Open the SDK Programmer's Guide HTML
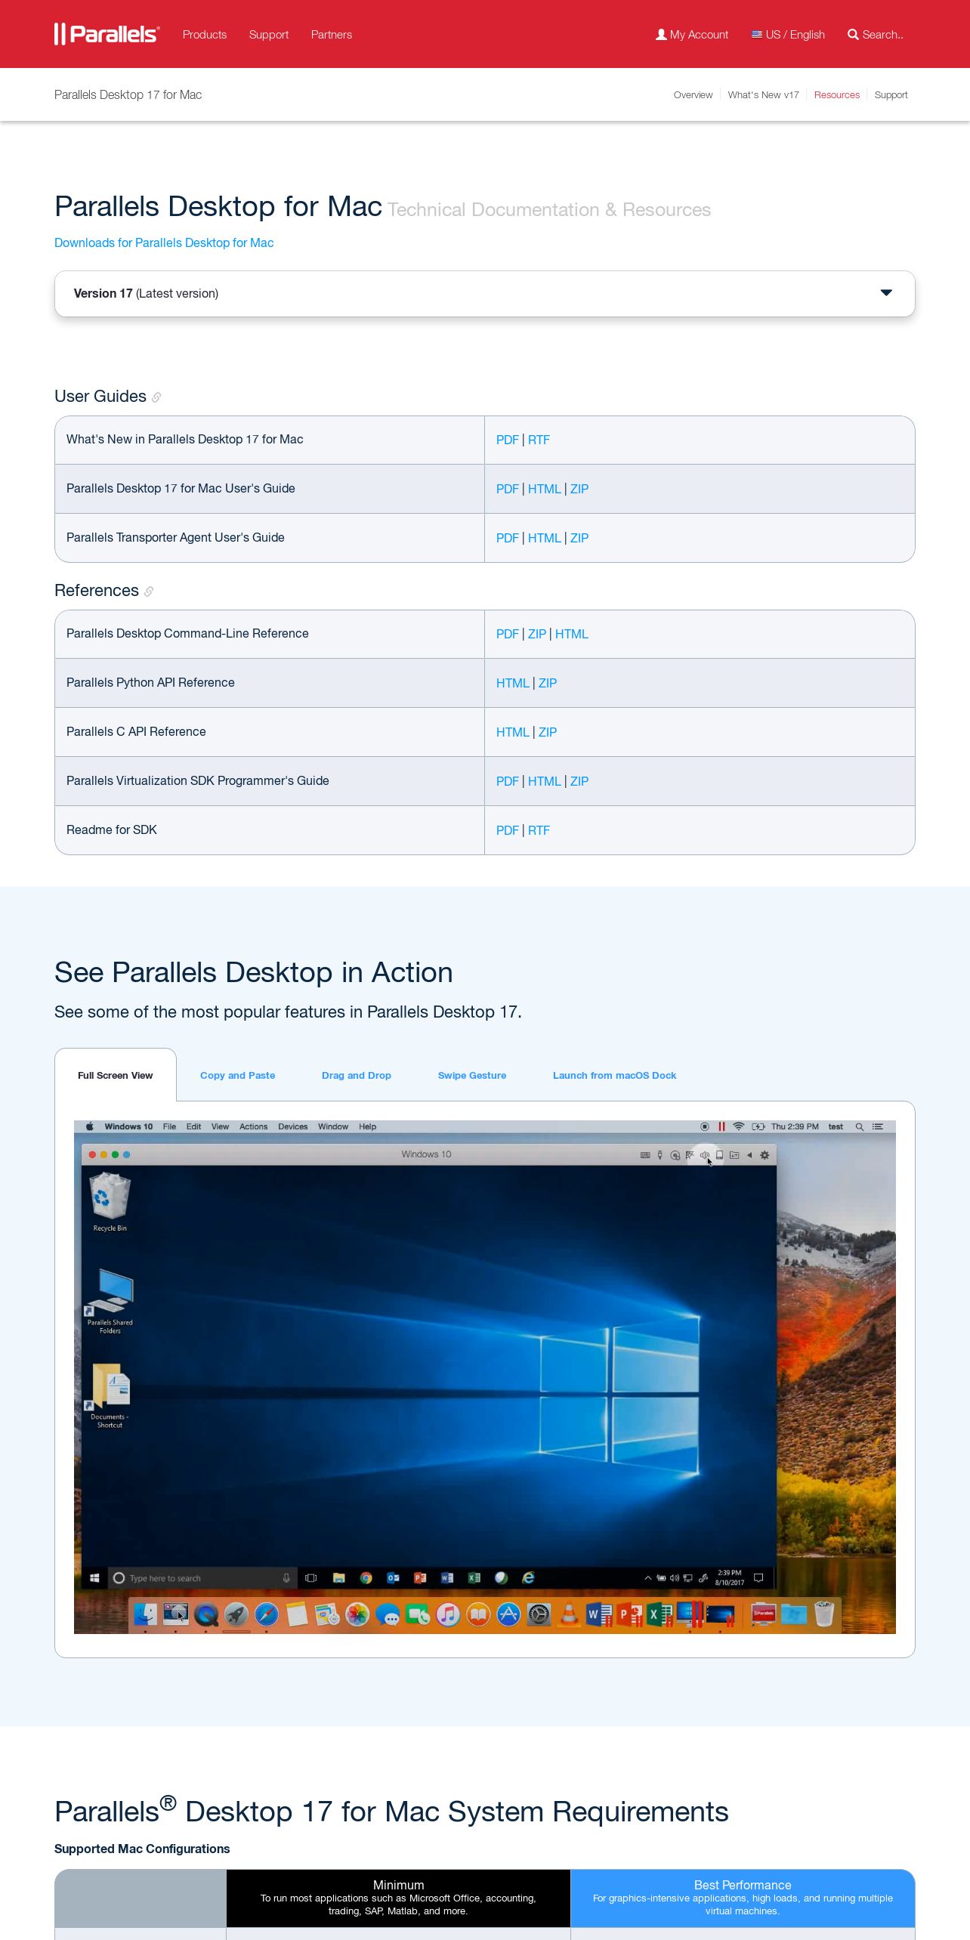970x1940 pixels. (544, 781)
